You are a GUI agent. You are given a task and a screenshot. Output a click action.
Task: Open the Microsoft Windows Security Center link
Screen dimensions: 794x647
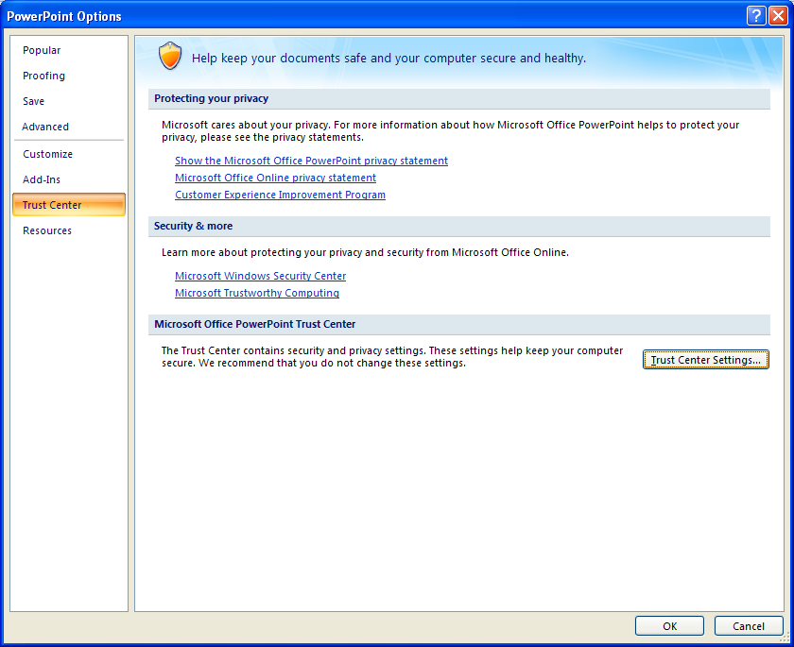tap(260, 276)
